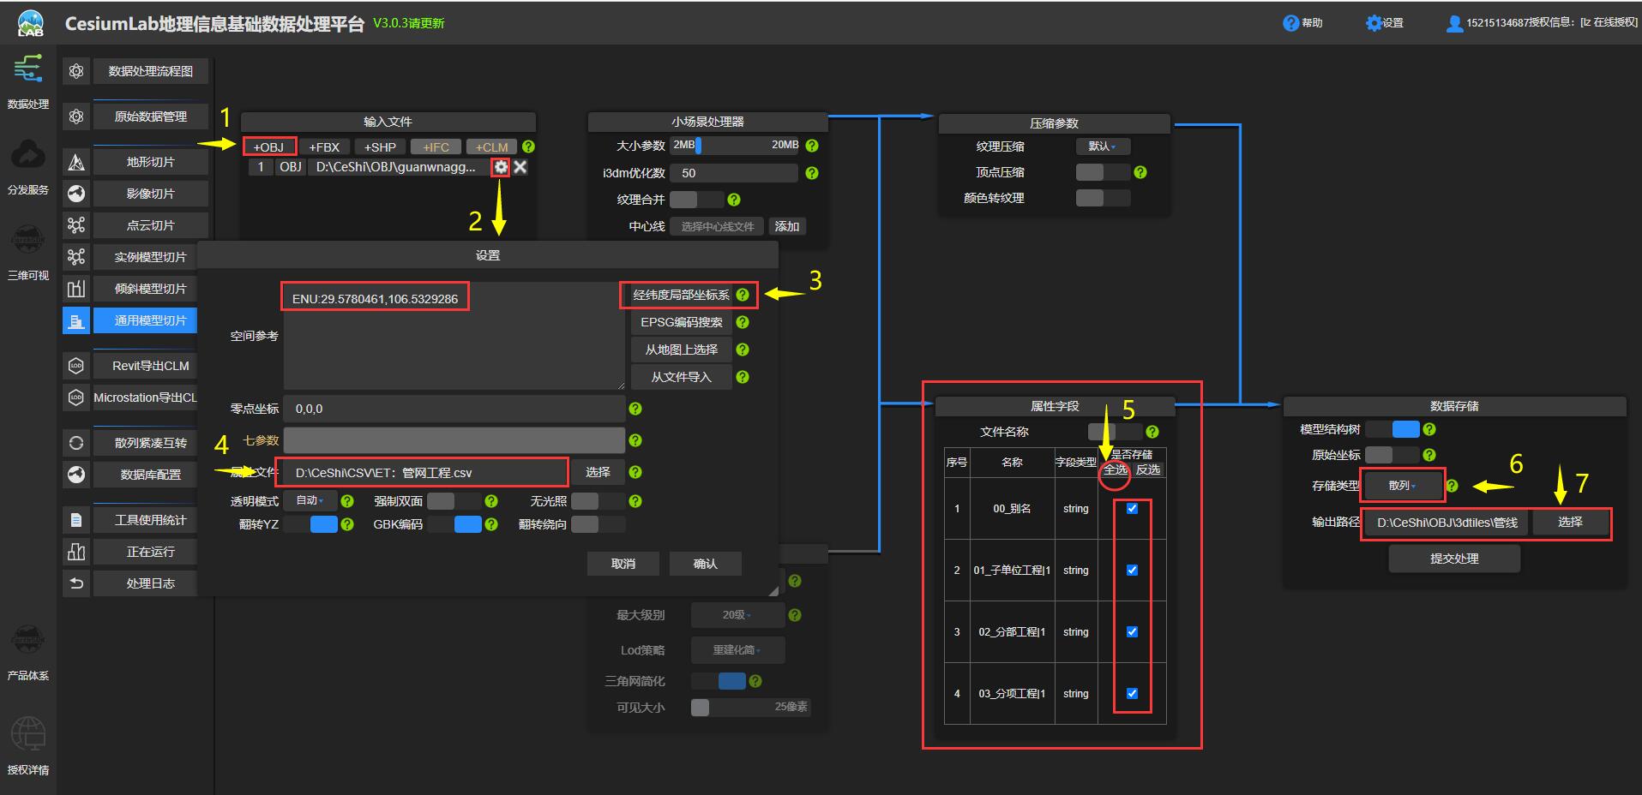1642x795 pixels.
Task: Click help icon for i3dm优化数
Action: tap(812, 173)
